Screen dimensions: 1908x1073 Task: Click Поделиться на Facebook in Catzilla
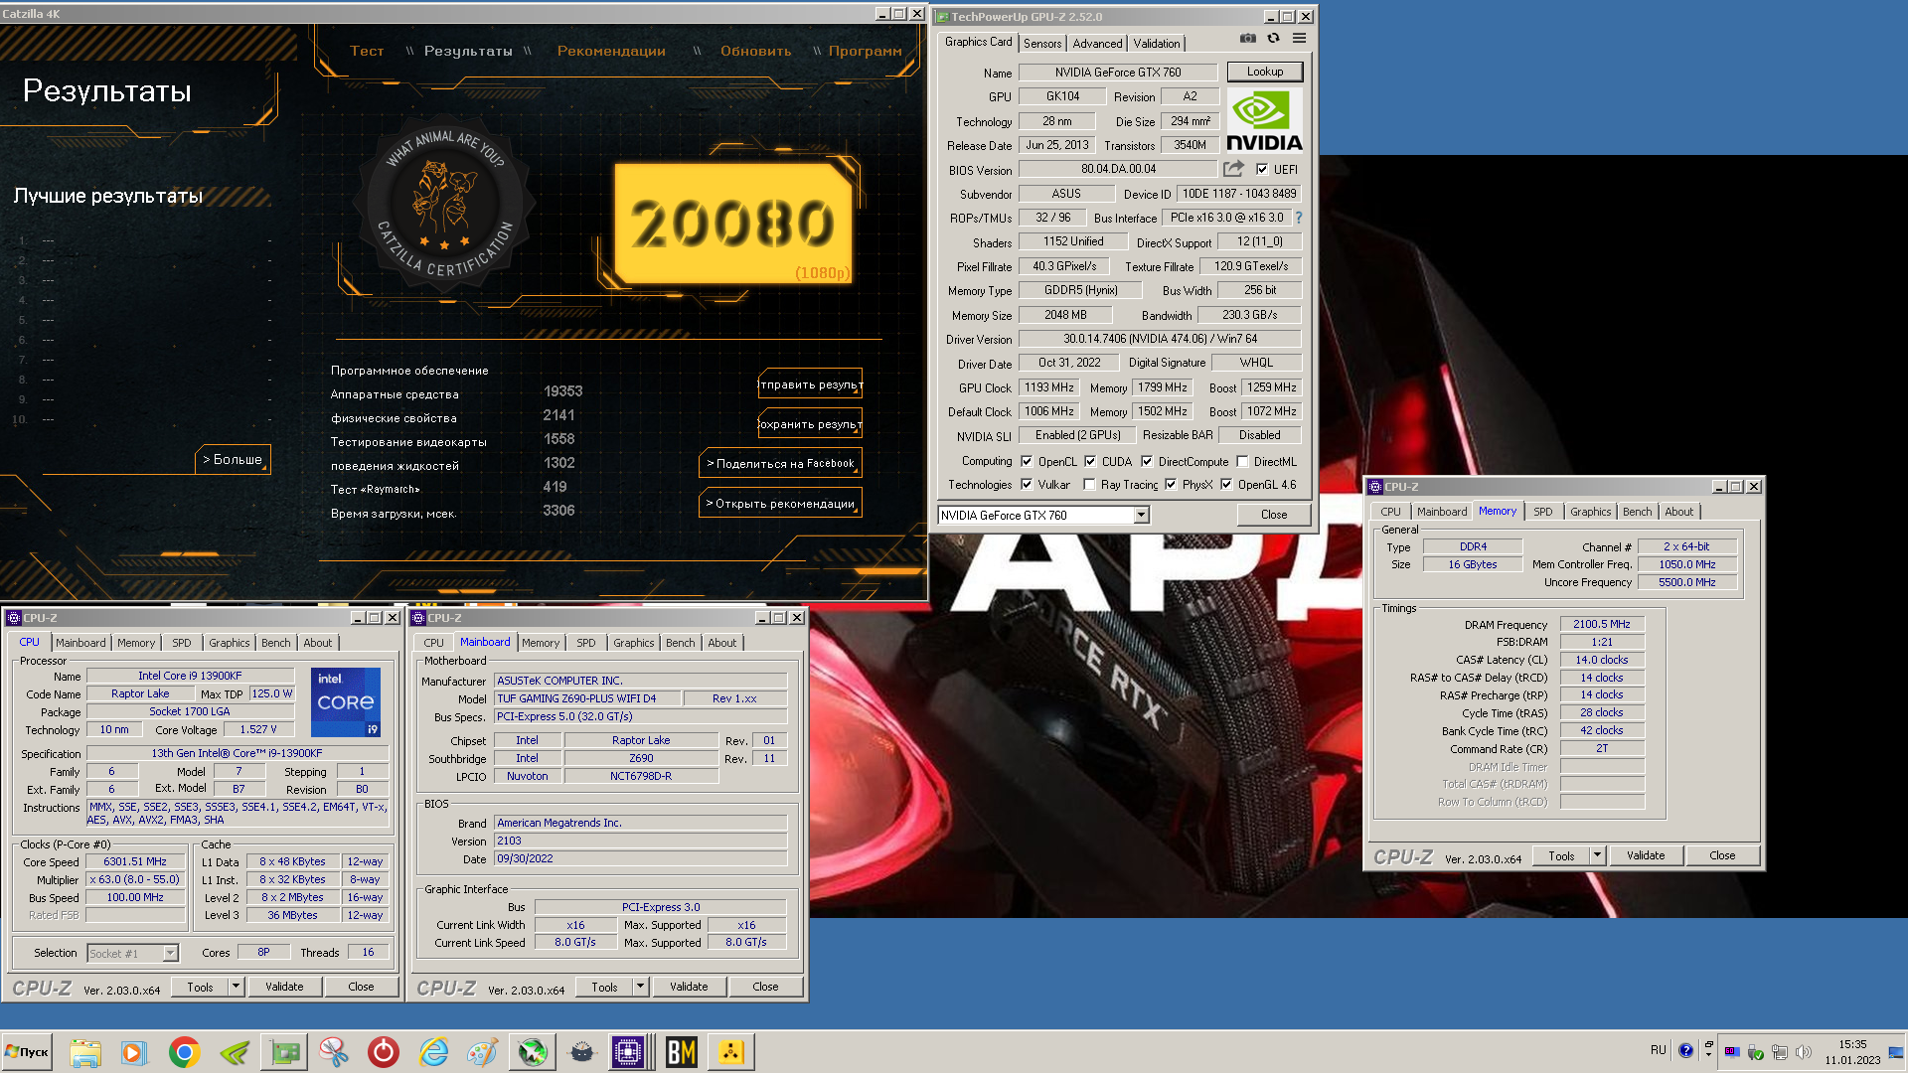tap(781, 464)
